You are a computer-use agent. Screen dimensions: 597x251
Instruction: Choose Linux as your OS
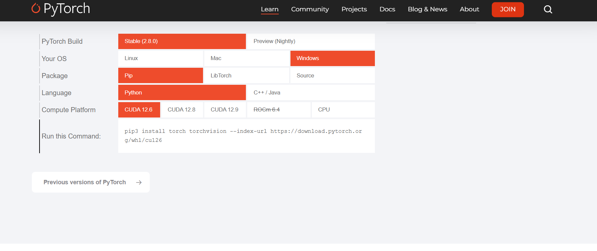[x=160, y=58]
